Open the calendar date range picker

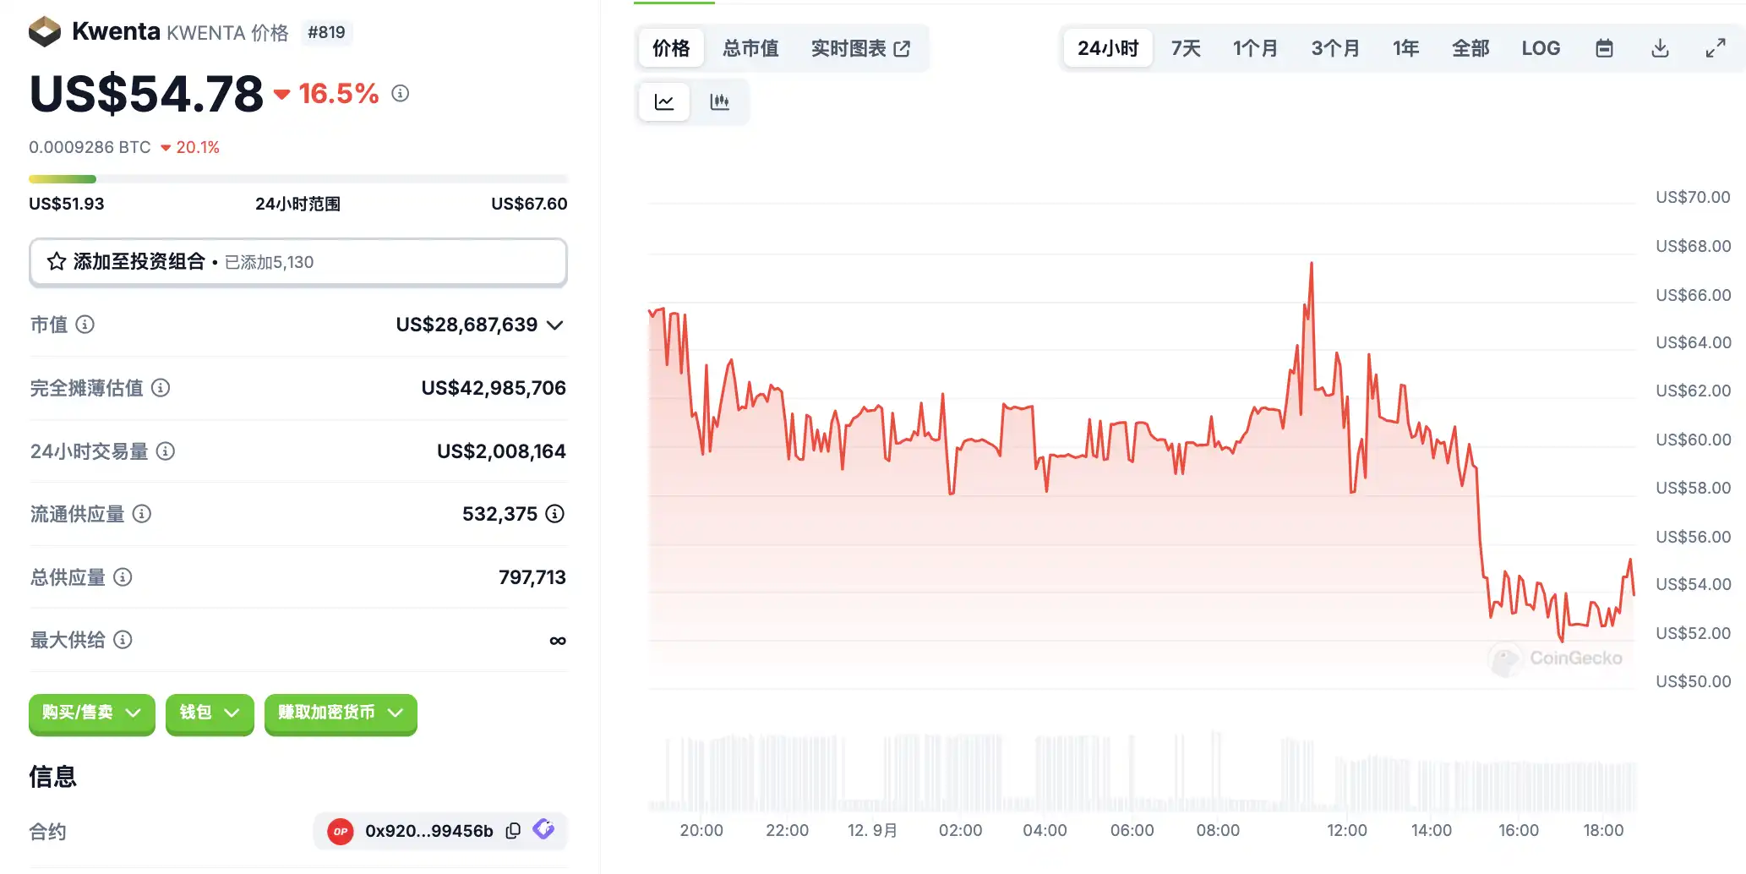[1603, 48]
